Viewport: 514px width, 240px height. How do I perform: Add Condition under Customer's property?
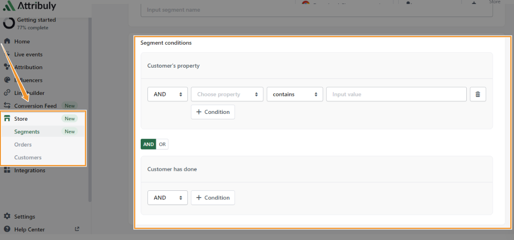213,112
